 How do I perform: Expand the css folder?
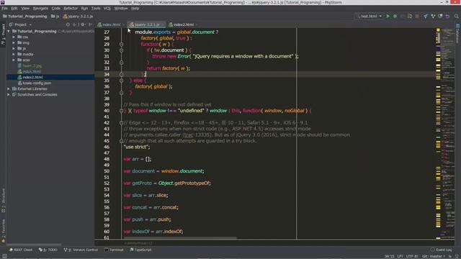pyautogui.click(x=14, y=37)
